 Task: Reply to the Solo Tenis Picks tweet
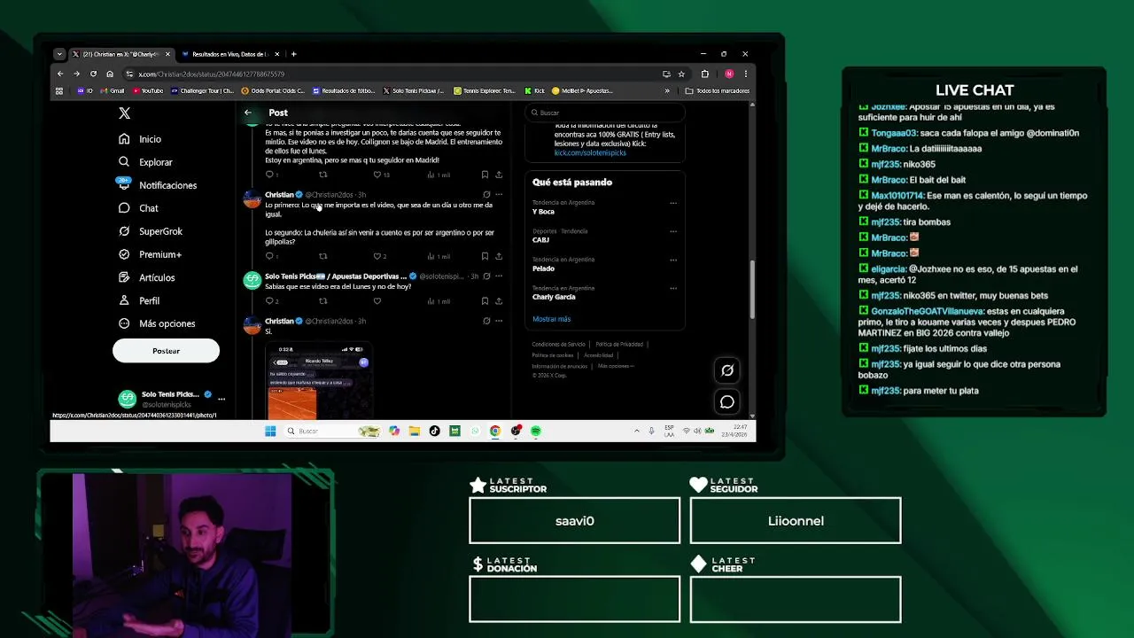(270, 301)
